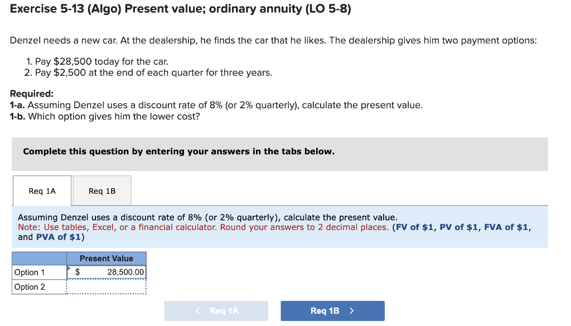Click the dollar sign in Option 1 cell
Viewport: 571px width, 326px height.
click(78, 272)
